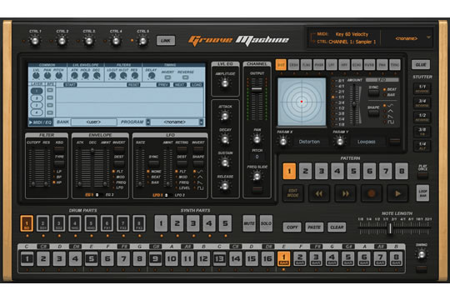Click the sampler PREV button
450x300 pixels.
pos(163,85)
